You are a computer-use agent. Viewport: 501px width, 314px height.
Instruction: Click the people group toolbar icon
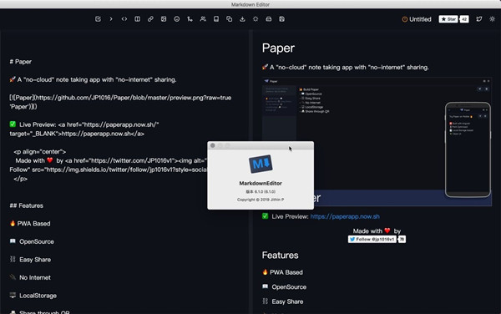203,19
